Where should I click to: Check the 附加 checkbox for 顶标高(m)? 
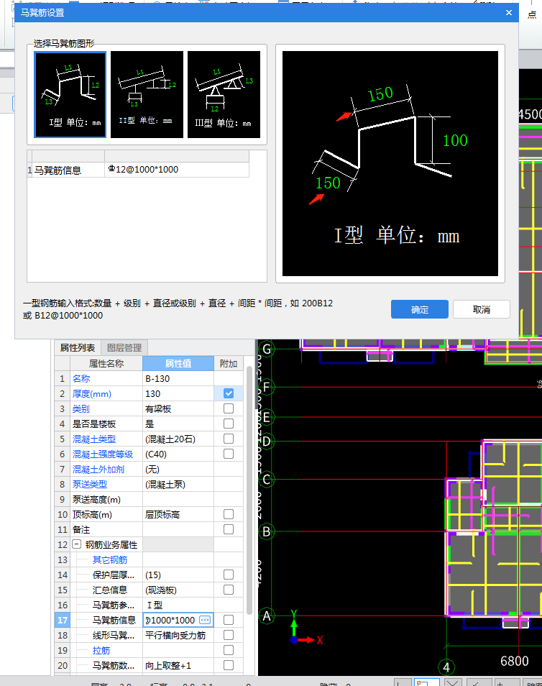(x=229, y=514)
